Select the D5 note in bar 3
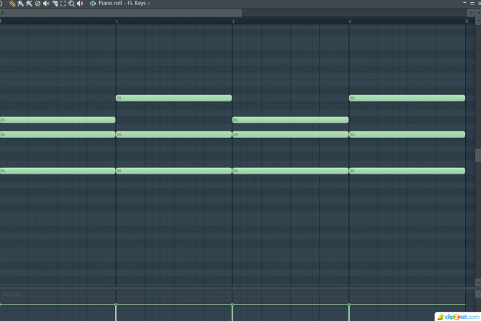The image size is (481, 321). tap(290, 171)
